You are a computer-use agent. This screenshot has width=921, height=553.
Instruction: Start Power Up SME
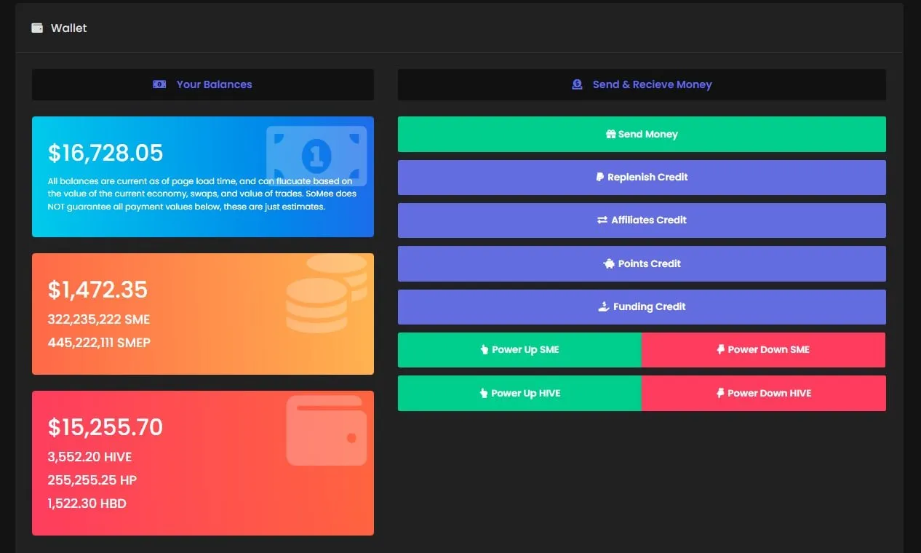(519, 350)
